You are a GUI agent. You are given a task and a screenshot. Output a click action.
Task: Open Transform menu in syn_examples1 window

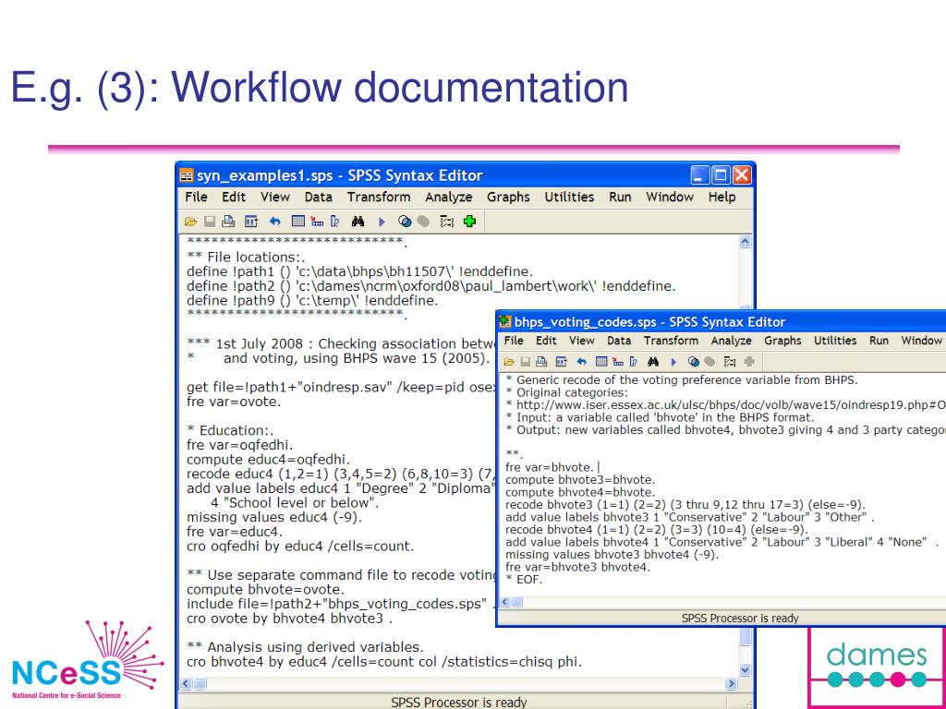click(x=379, y=198)
